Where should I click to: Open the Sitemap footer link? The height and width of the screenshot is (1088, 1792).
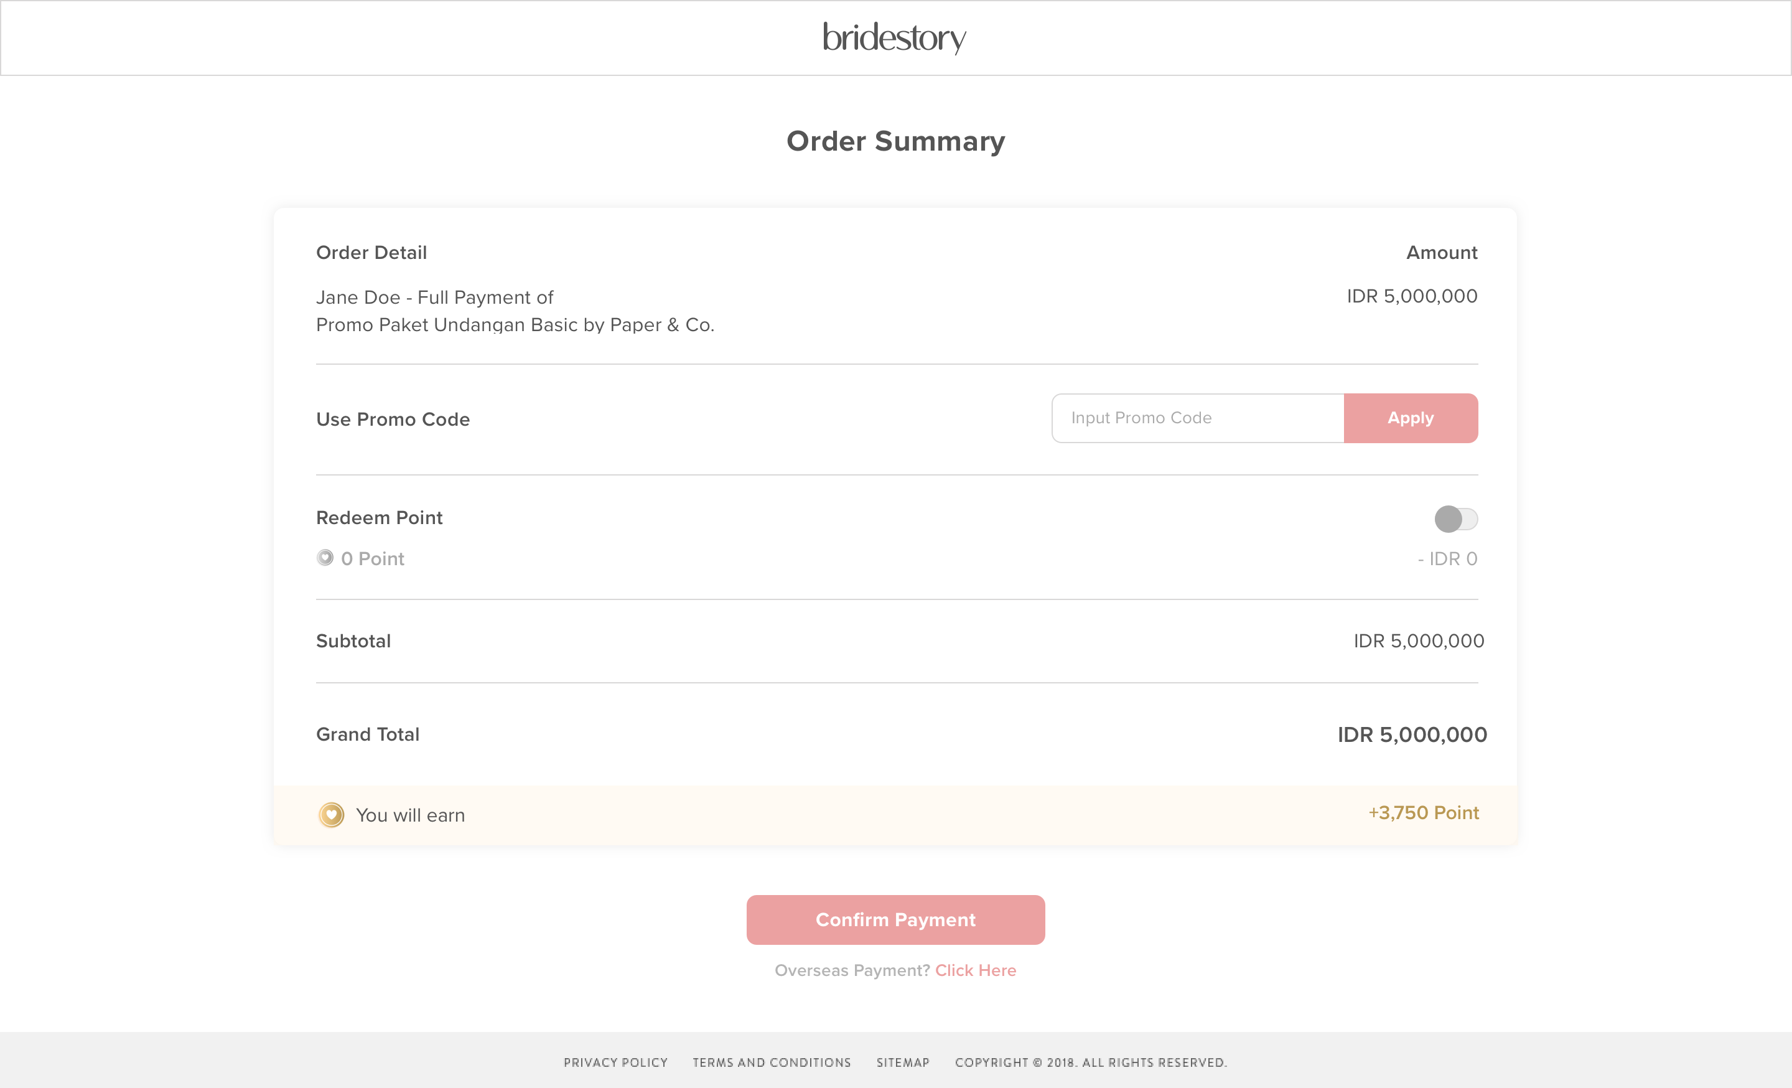[903, 1062]
